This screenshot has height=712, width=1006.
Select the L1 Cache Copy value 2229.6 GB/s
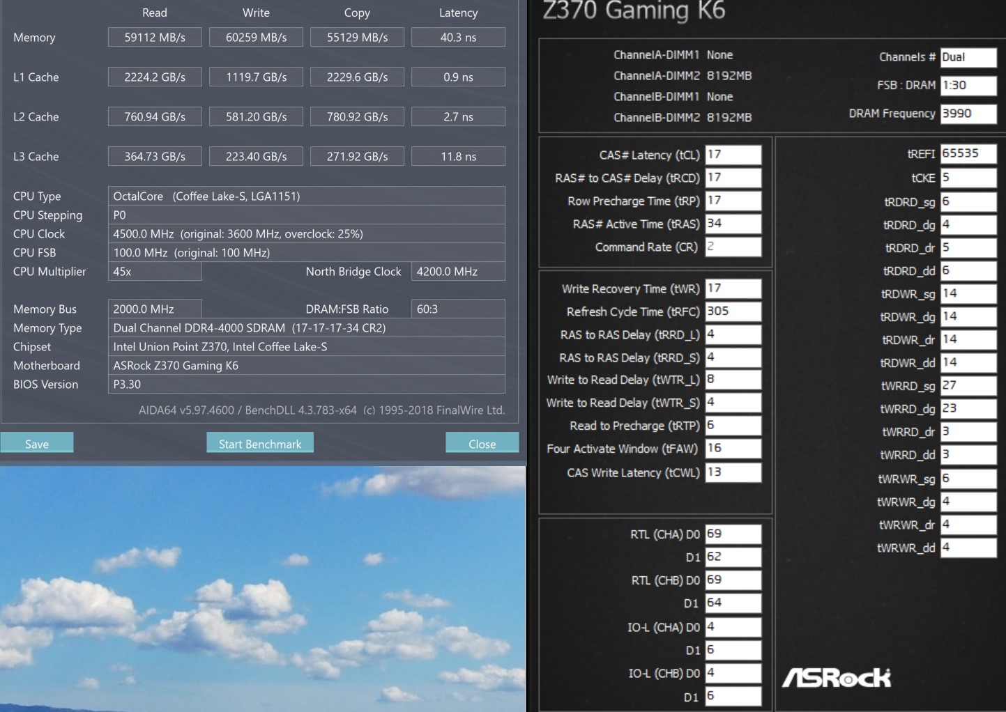point(357,77)
